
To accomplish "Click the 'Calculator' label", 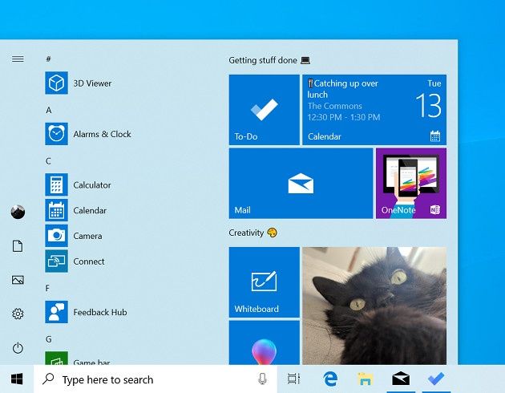I will pos(92,185).
